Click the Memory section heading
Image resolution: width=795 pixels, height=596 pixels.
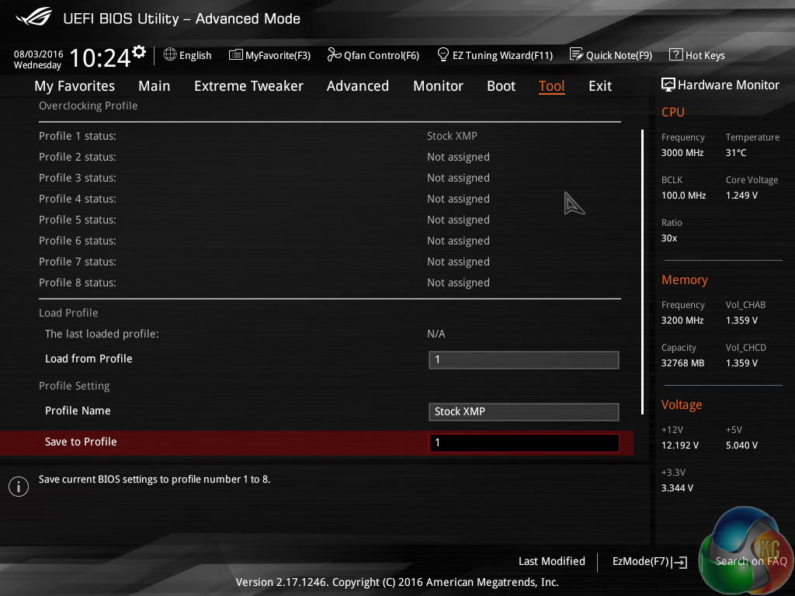[x=685, y=279]
